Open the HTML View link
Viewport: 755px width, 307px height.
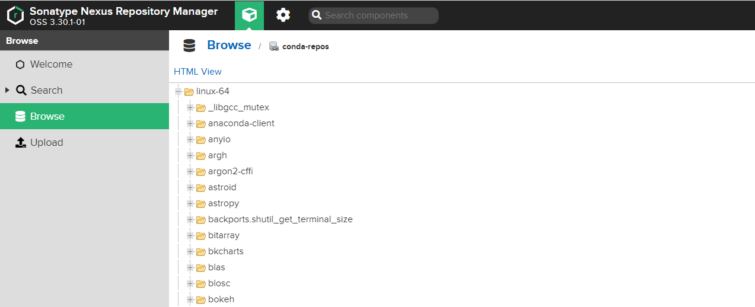click(197, 72)
